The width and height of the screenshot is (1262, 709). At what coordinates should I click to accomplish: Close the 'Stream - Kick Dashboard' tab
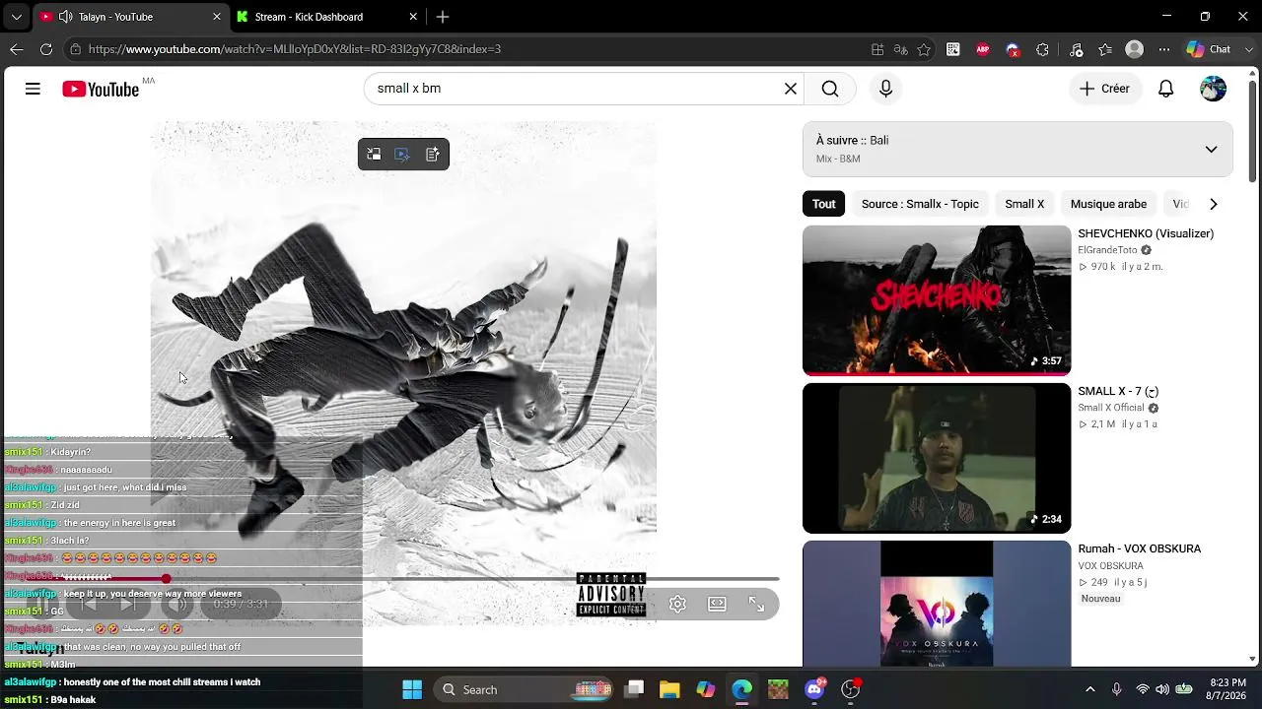(x=414, y=17)
